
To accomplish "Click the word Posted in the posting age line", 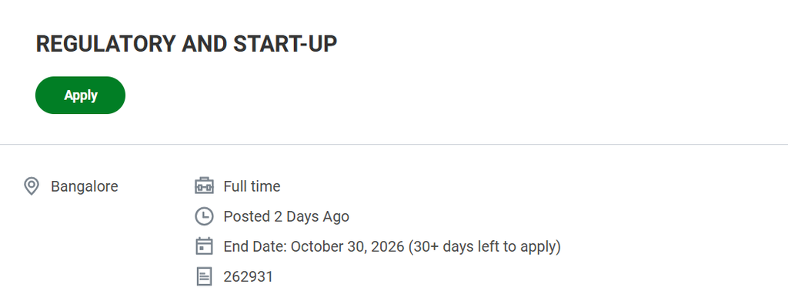I will tap(247, 216).
